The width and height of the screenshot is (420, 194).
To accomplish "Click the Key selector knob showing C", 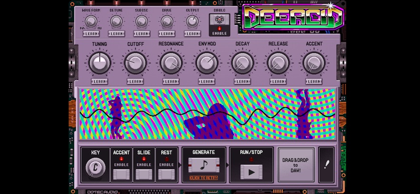I will pos(95,167).
